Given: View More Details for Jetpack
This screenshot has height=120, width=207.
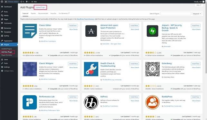Looking at the screenshot, I should coord(196,29).
